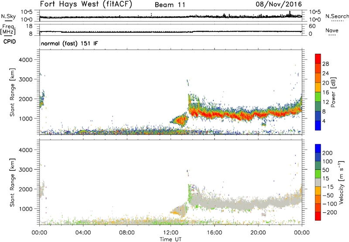
Task: Click the strong red echo band near 16:00 in power plot
Action: pos(215,114)
